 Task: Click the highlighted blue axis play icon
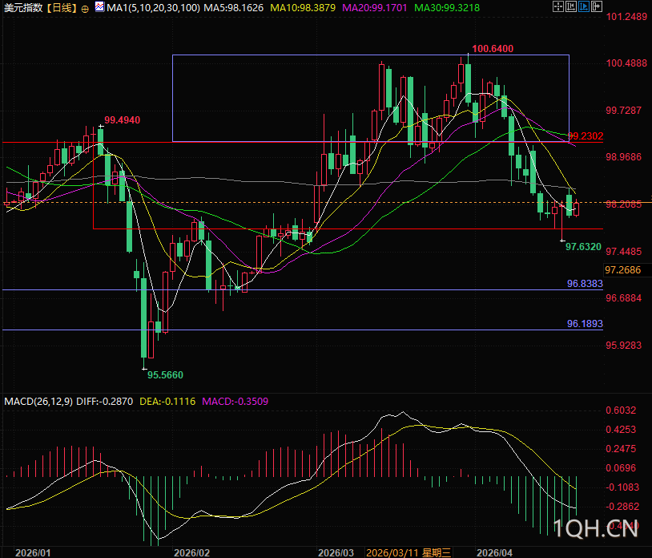[584, 6]
